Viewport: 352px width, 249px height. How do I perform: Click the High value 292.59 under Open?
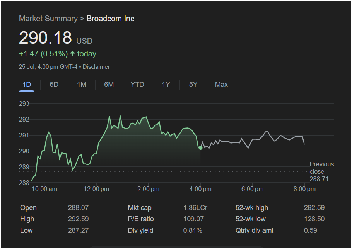(x=78, y=219)
